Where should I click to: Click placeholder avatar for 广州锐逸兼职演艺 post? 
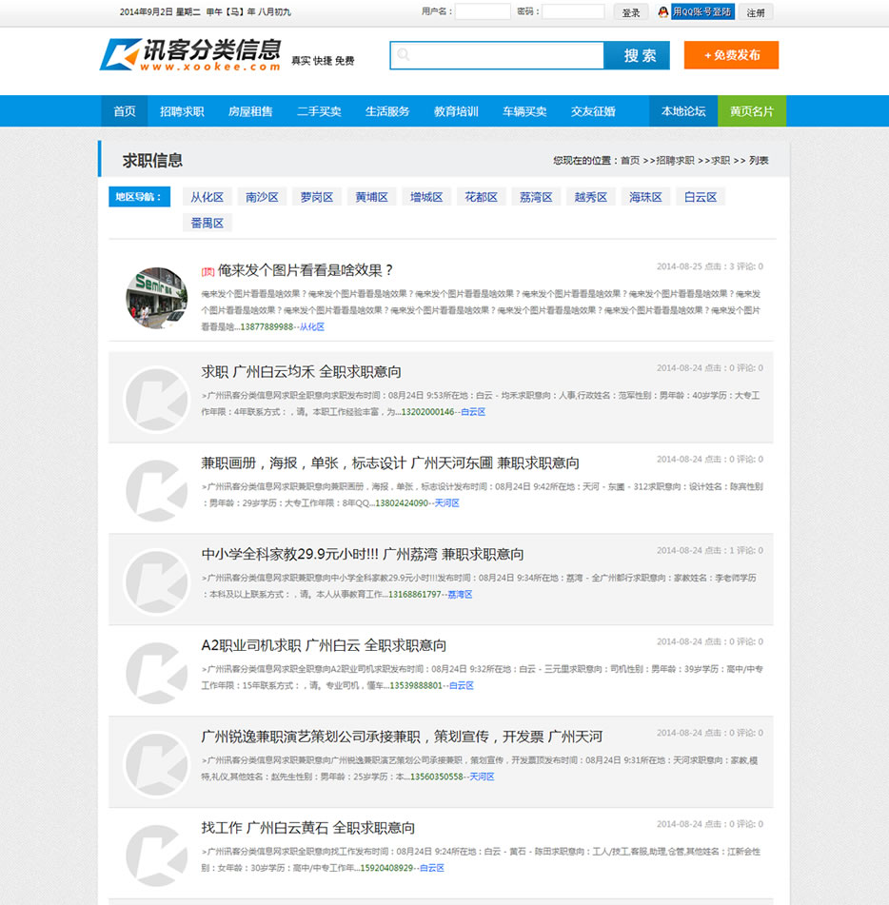click(156, 764)
